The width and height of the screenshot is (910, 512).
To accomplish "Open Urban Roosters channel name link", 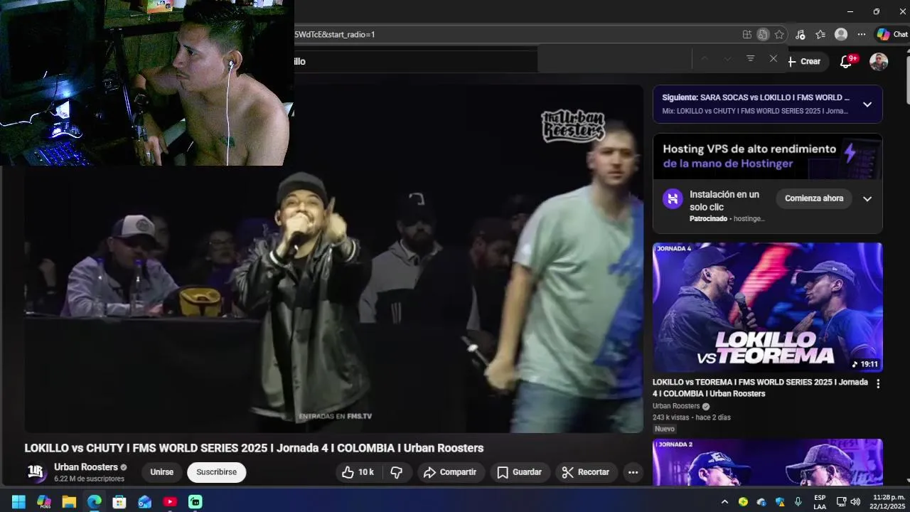I will pyautogui.click(x=86, y=467).
